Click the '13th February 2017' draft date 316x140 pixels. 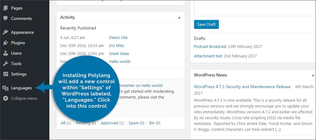point(245,47)
